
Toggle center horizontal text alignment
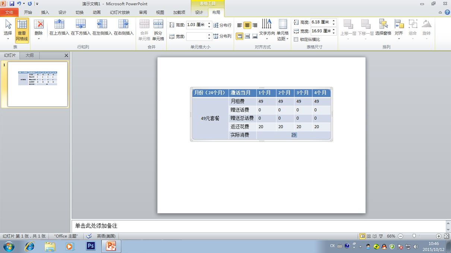pyautogui.click(x=247, y=25)
